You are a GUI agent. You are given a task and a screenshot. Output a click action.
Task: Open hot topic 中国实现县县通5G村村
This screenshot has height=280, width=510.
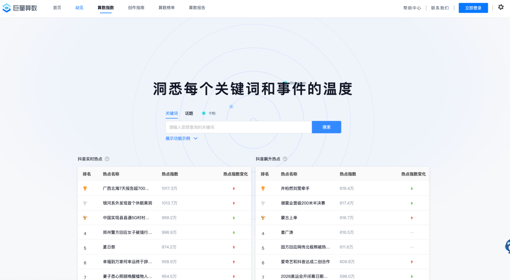click(x=126, y=218)
